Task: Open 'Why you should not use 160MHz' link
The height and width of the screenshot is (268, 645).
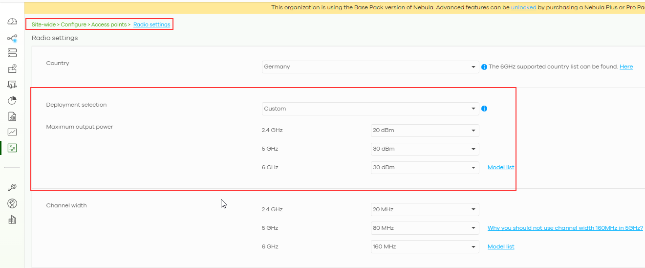Action: coord(565,228)
